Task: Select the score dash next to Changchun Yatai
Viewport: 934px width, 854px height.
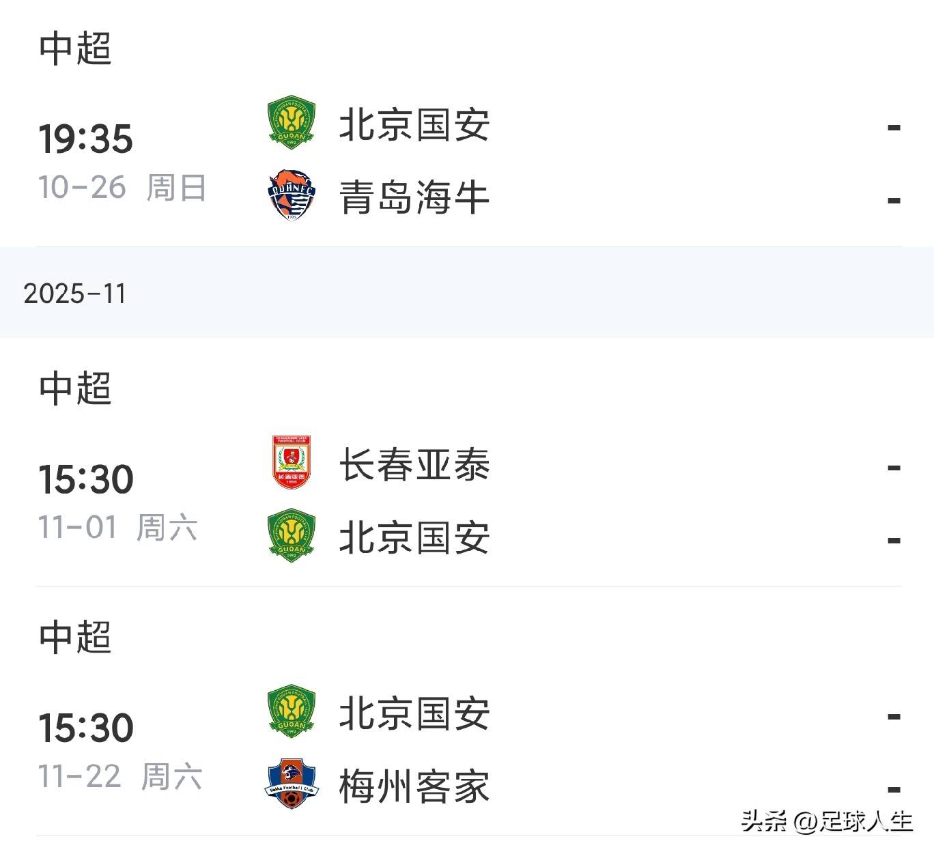Action: pos(892,467)
